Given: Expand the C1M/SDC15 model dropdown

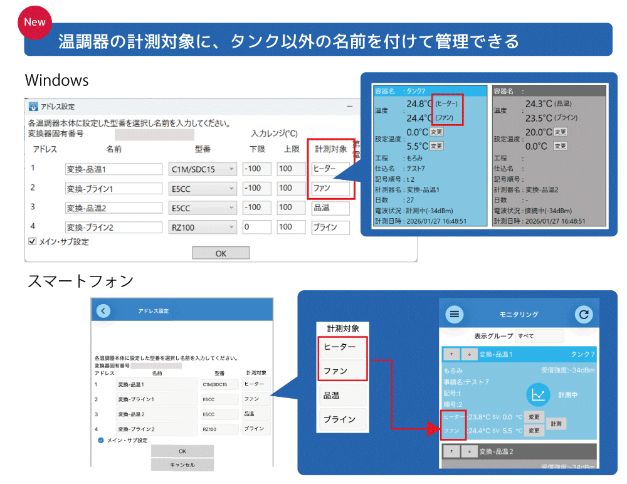Looking at the screenshot, I should (x=203, y=169).
